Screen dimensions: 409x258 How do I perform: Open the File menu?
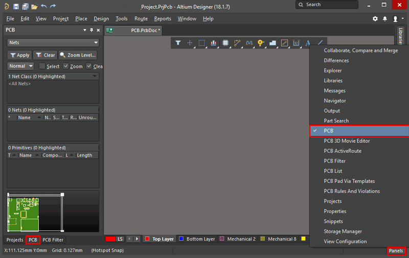(10, 19)
